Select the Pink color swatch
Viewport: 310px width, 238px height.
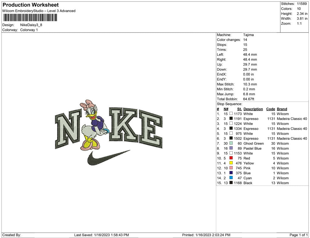(x=231, y=168)
